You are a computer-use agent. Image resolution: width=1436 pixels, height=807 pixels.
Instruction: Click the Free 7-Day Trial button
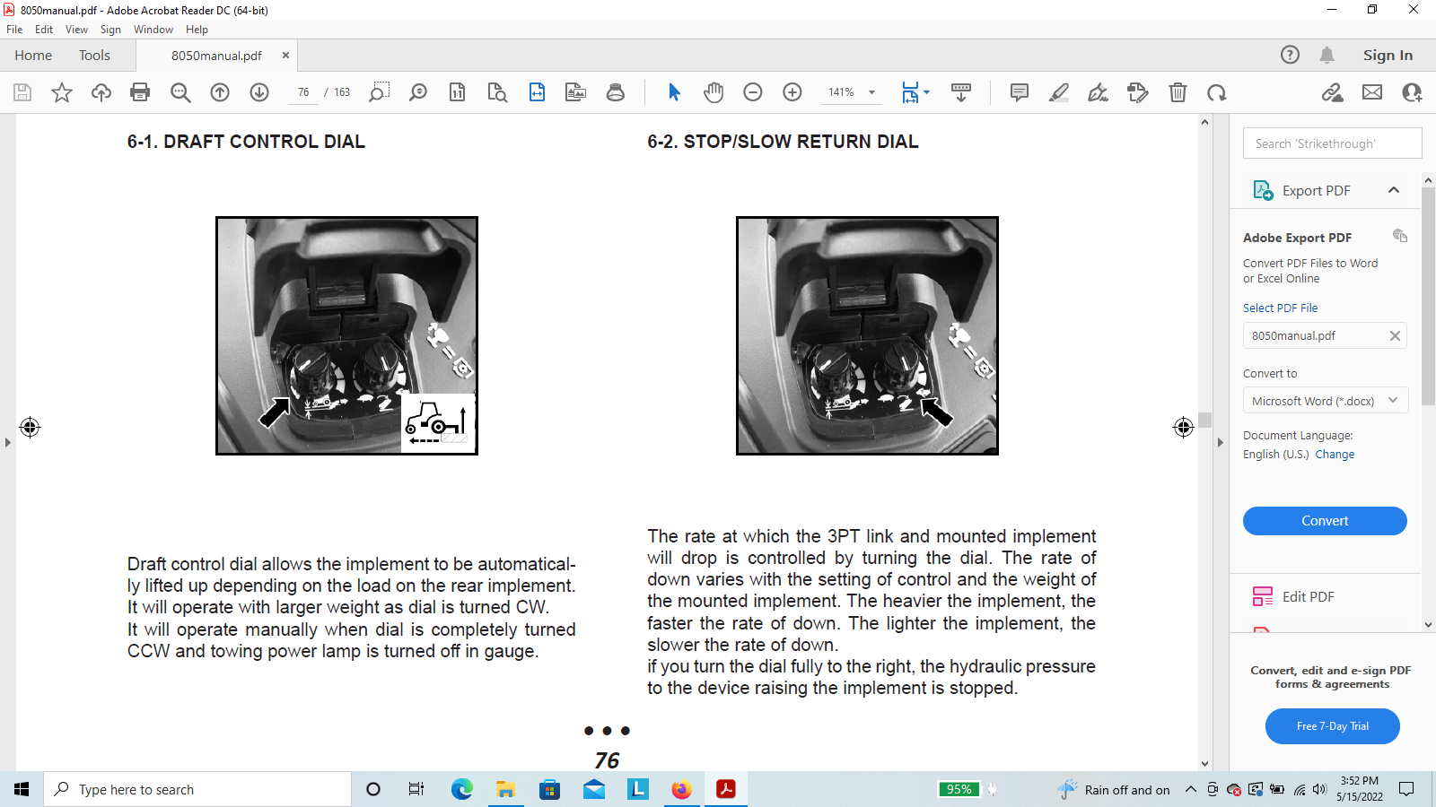1333,726
